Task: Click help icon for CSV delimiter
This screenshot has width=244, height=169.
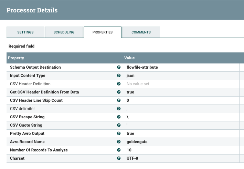Action: 119,109
